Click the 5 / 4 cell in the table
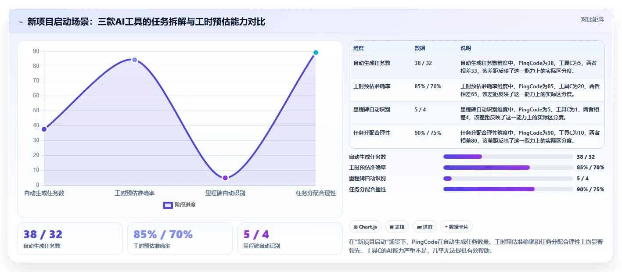 (x=420, y=110)
